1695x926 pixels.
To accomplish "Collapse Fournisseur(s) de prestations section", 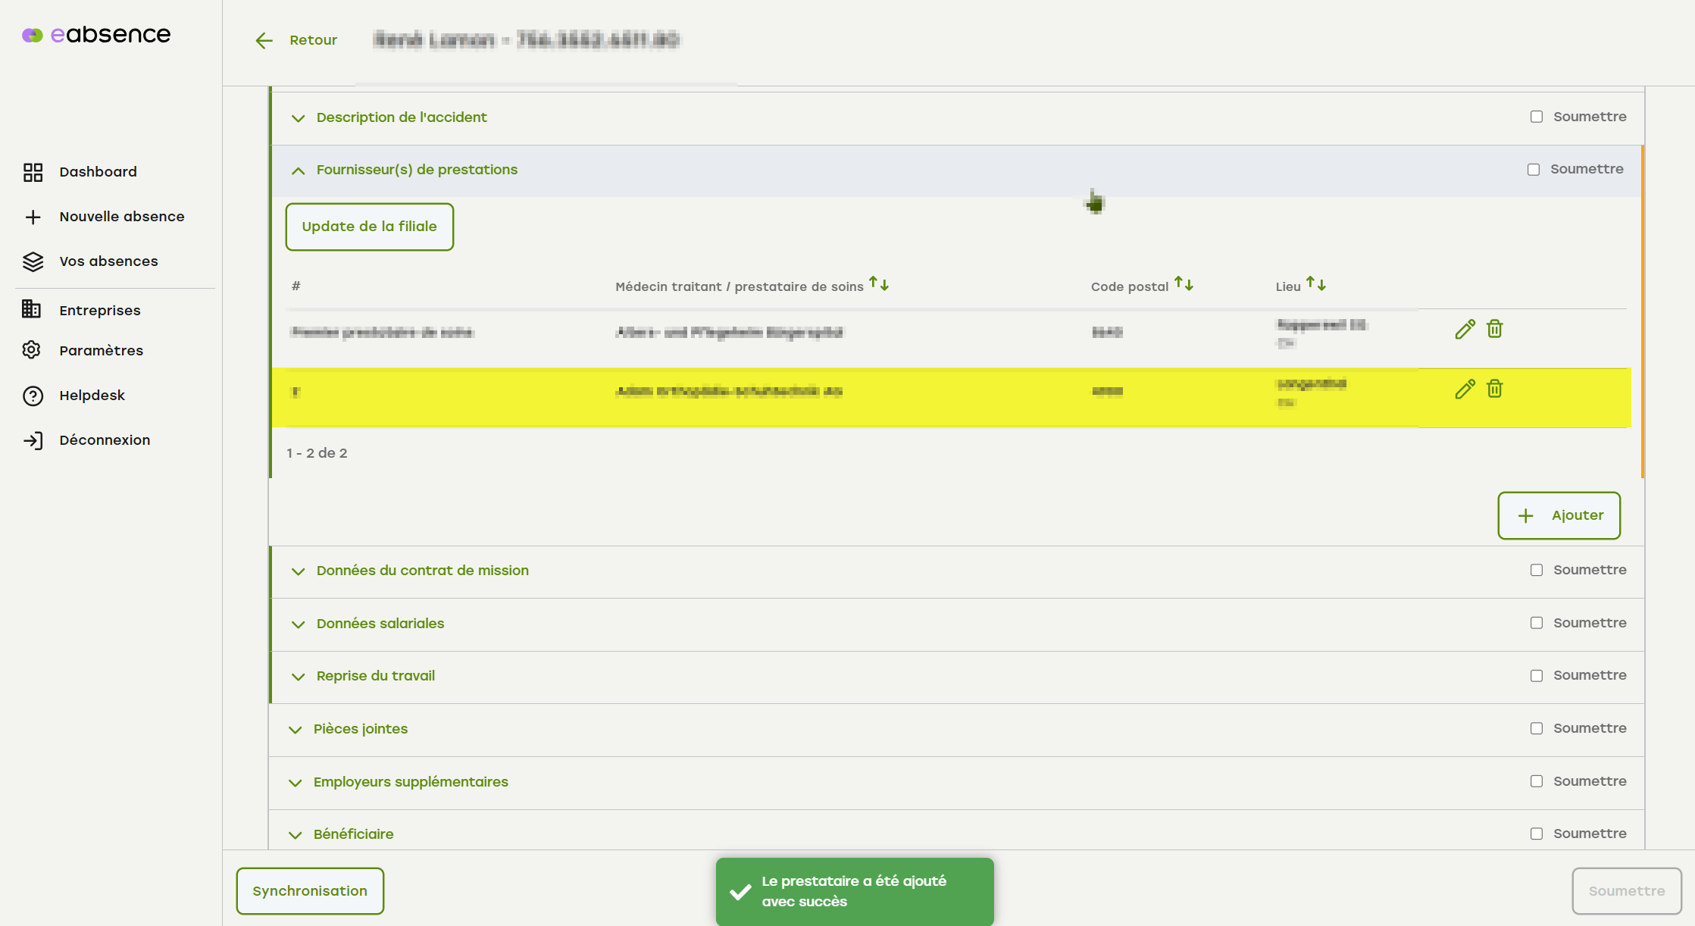I will (x=299, y=170).
